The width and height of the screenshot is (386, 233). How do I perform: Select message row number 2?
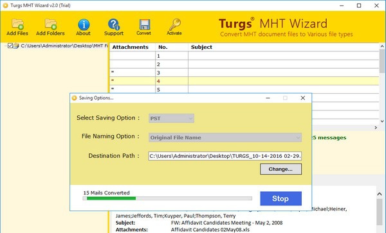tap(244, 64)
